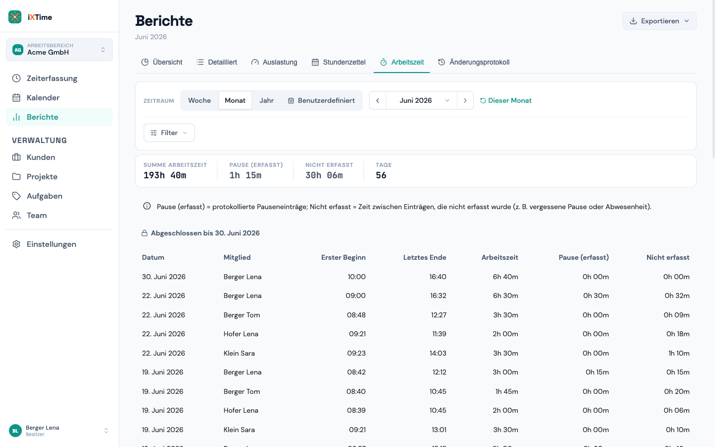This screenshot has height=447, width=715.
Task: Click the AG workspace avatar
Action: coord(18,50)
